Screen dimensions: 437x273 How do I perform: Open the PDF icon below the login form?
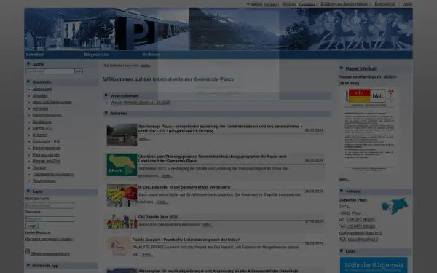tap(28, 251)
